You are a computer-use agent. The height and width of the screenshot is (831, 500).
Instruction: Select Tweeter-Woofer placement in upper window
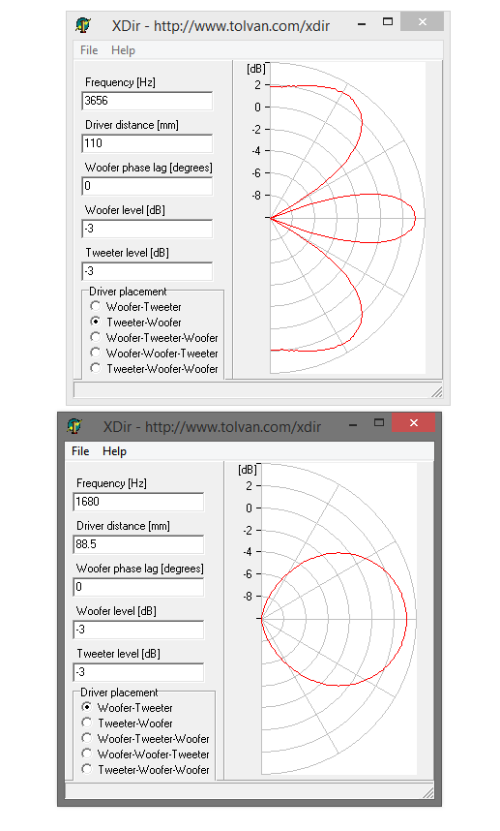point(136,322)
